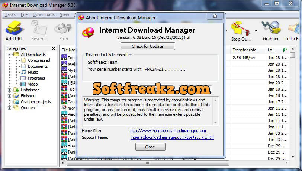The image size is (302, 171).
Task: Click the MP4 icon of Top file
Action: (64, 57)
